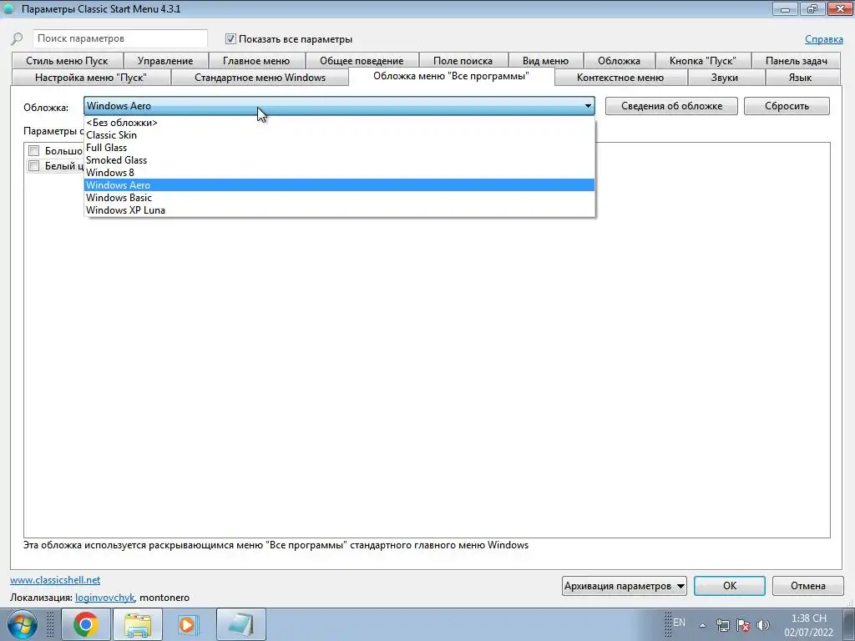Confirm with the OK button

pyautogui.click(x=730, y=586)
